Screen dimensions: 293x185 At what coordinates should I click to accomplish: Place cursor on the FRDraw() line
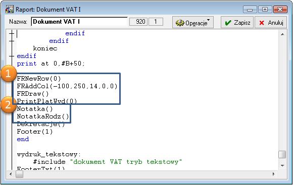click(33, 94)
